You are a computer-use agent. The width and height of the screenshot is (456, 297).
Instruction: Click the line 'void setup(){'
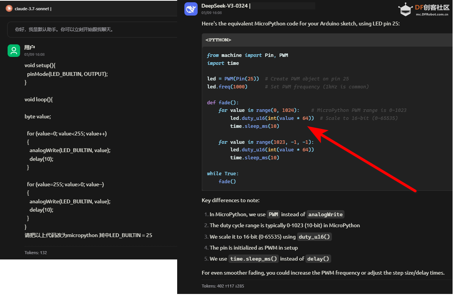tap(40, 65)
